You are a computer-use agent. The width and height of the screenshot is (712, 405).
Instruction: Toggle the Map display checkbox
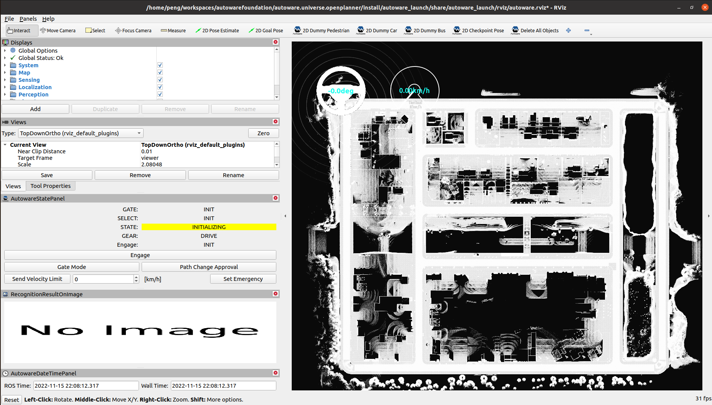point(160,73)
